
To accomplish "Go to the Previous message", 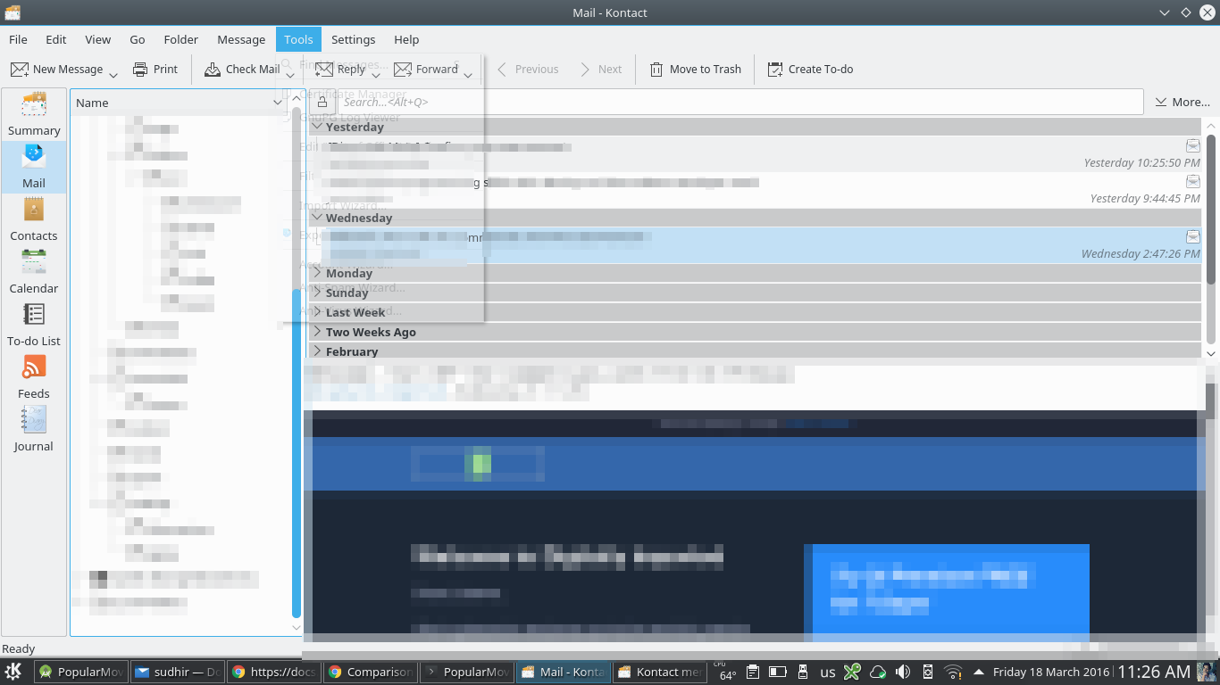I will [527, 69].
